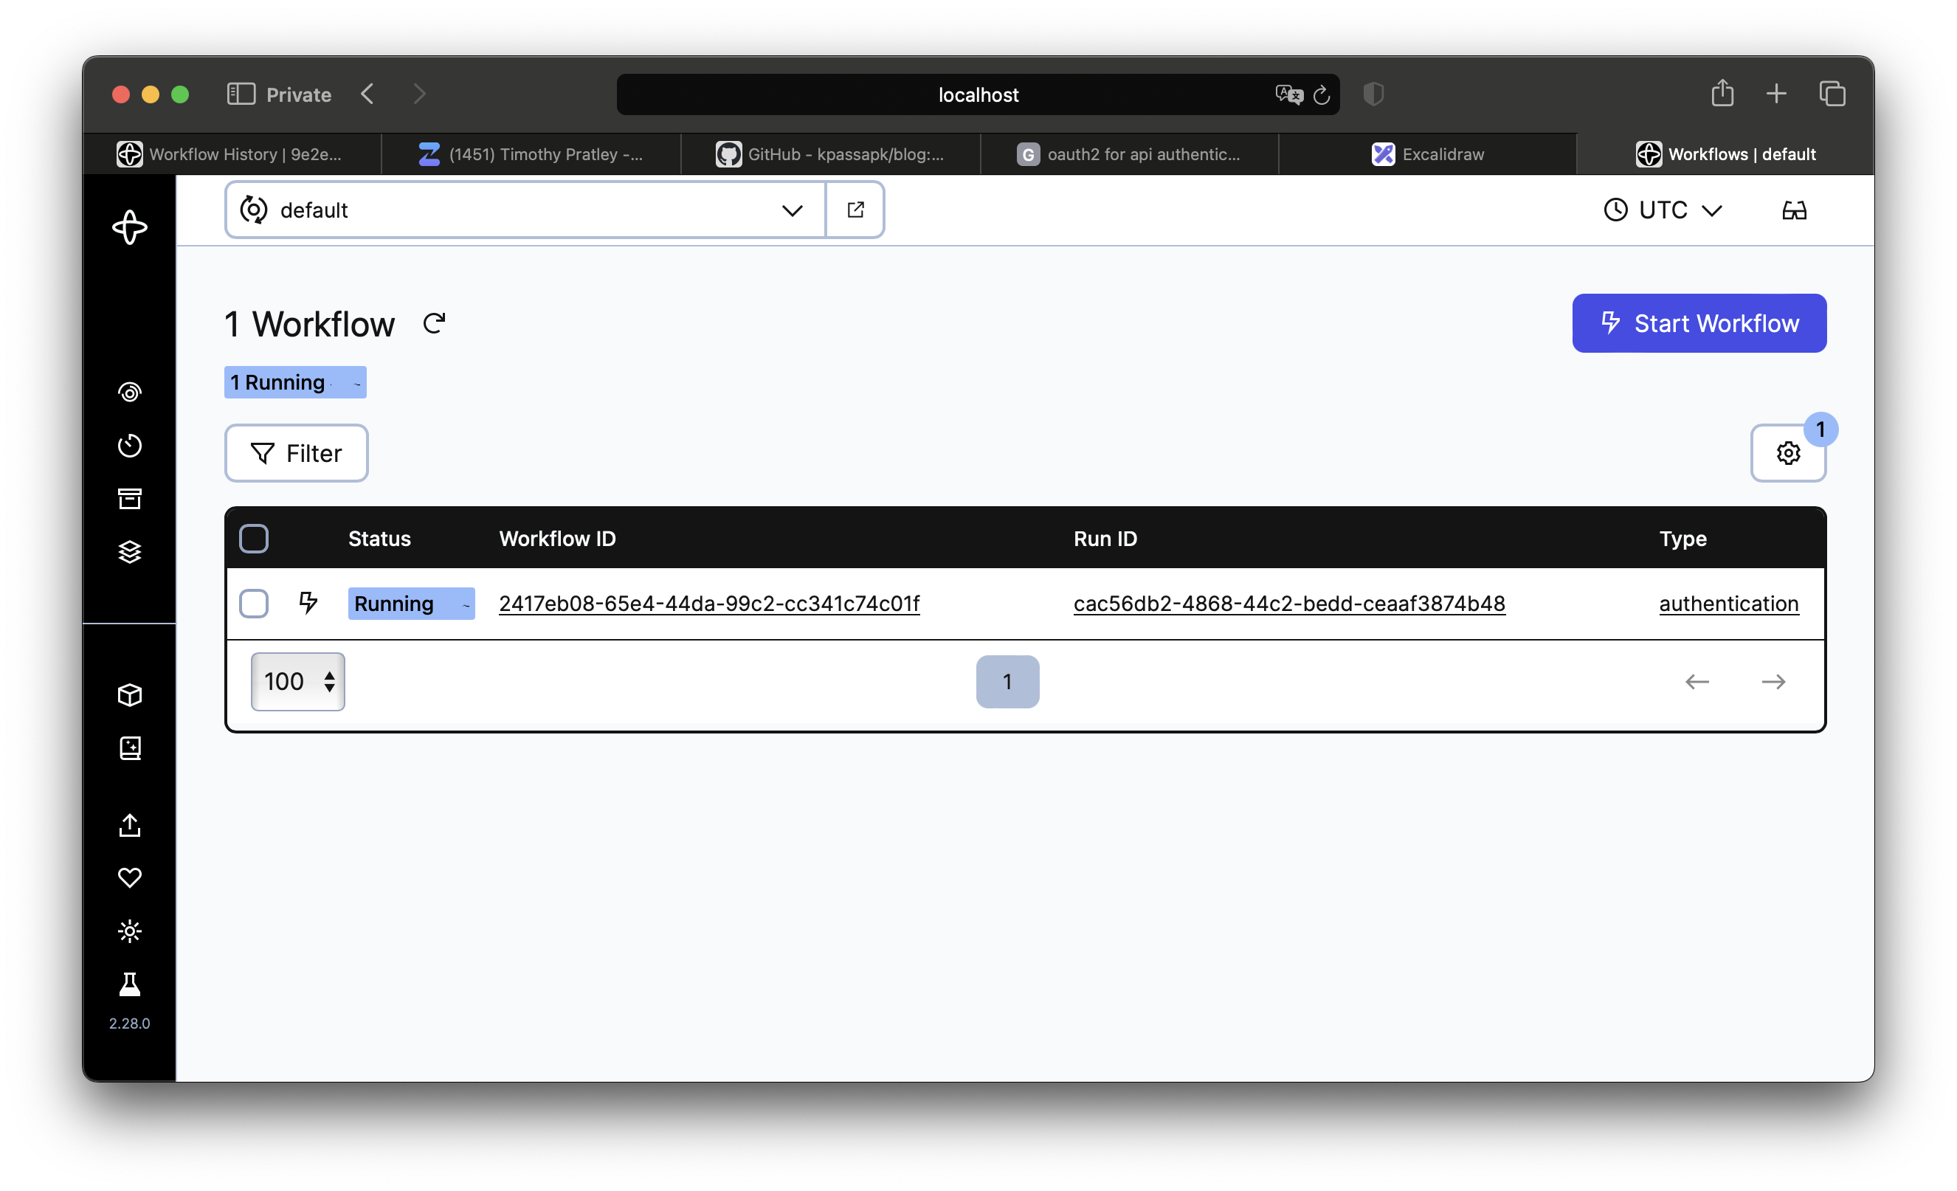Select the eye/watch icon in sidebar

tap(131, 393)
